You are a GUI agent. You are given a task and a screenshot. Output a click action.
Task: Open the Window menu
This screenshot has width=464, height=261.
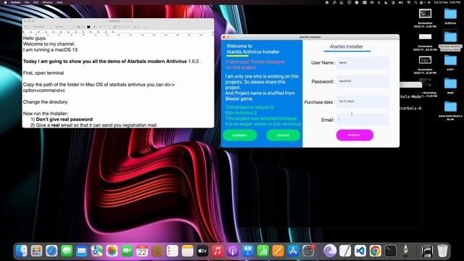click(x=47, y=2)
